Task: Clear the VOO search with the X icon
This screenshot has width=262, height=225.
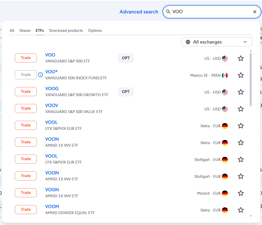Action: (255, 12)
